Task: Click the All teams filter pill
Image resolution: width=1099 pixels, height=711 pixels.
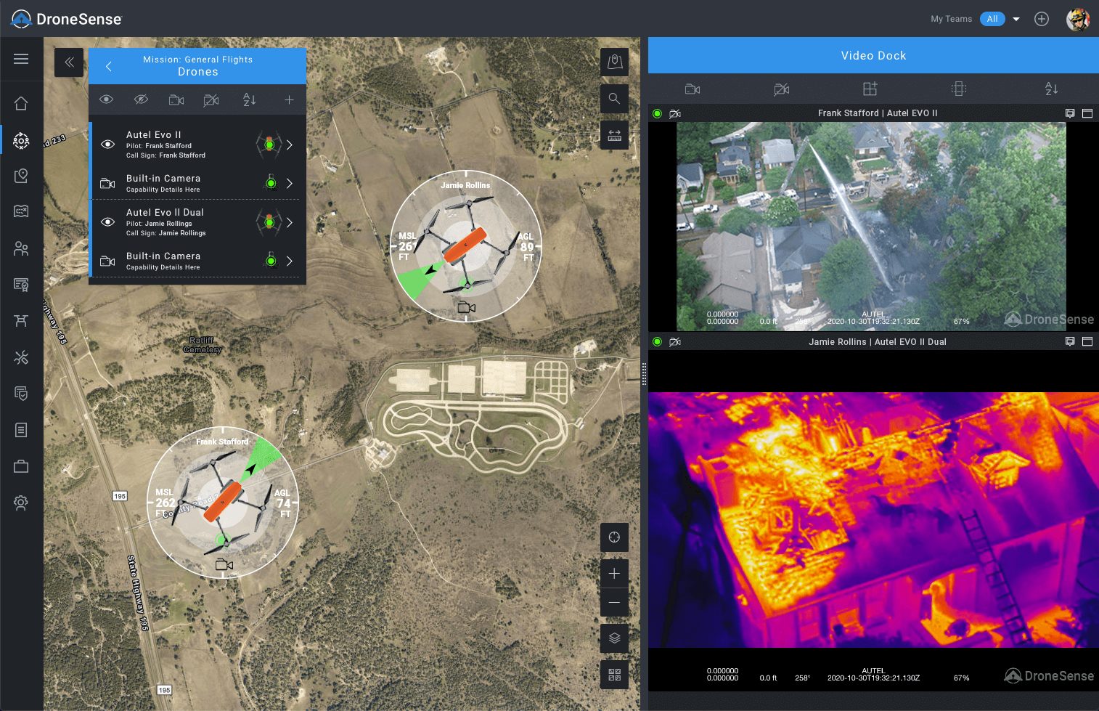Action: click(x=992, y=19)
